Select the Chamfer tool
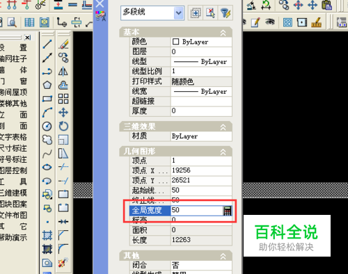 (63, 236)
